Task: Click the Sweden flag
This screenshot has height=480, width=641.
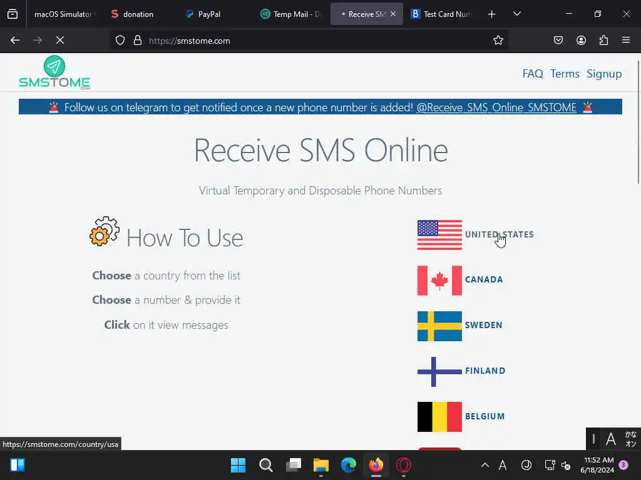Action: tap(439, 326)
